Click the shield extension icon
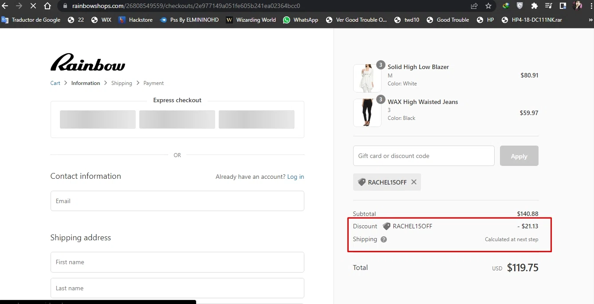This screenshot has height=304, width=594. pos(520,6)
